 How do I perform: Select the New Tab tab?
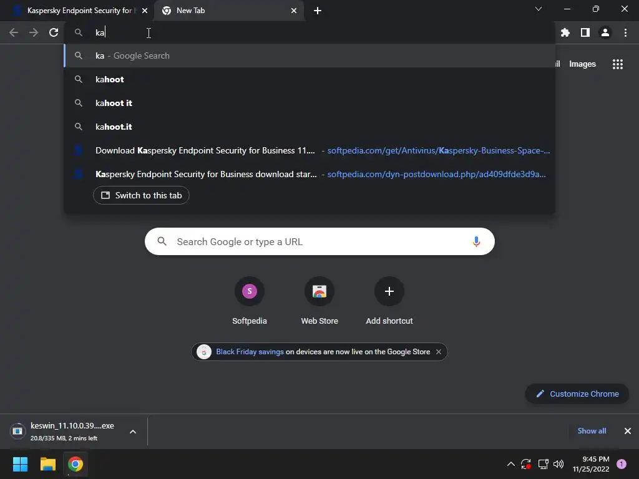[x=228, y=11]
